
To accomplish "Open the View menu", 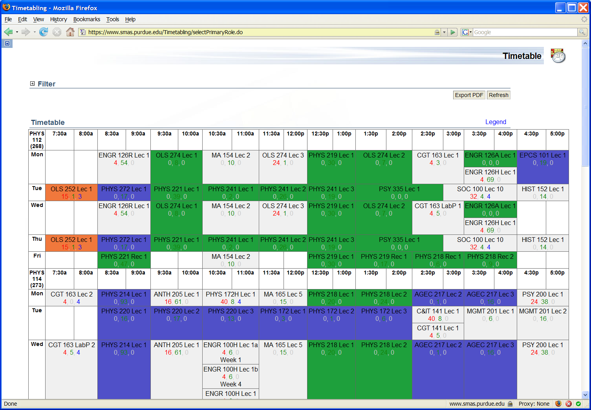I will [38, 19].
